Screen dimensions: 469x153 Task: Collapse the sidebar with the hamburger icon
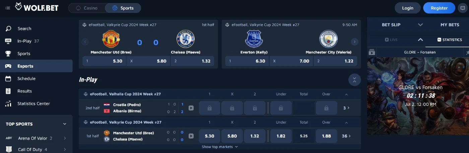pos(8,8)
